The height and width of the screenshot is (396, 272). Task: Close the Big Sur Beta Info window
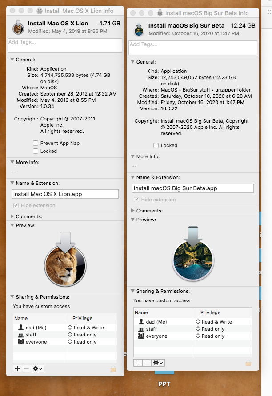coord(133,13)
